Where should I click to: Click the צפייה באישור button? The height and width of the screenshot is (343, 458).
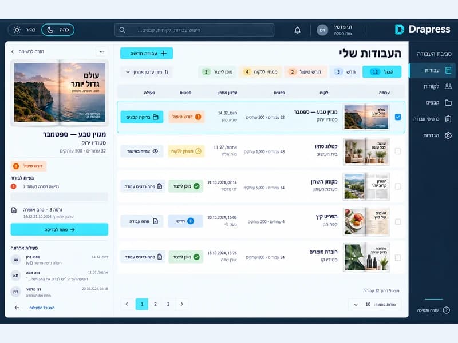tap(142, 151)
